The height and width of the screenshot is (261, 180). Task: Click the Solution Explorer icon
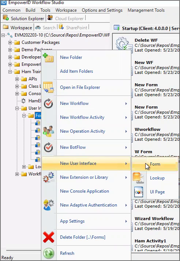point(6,18)
